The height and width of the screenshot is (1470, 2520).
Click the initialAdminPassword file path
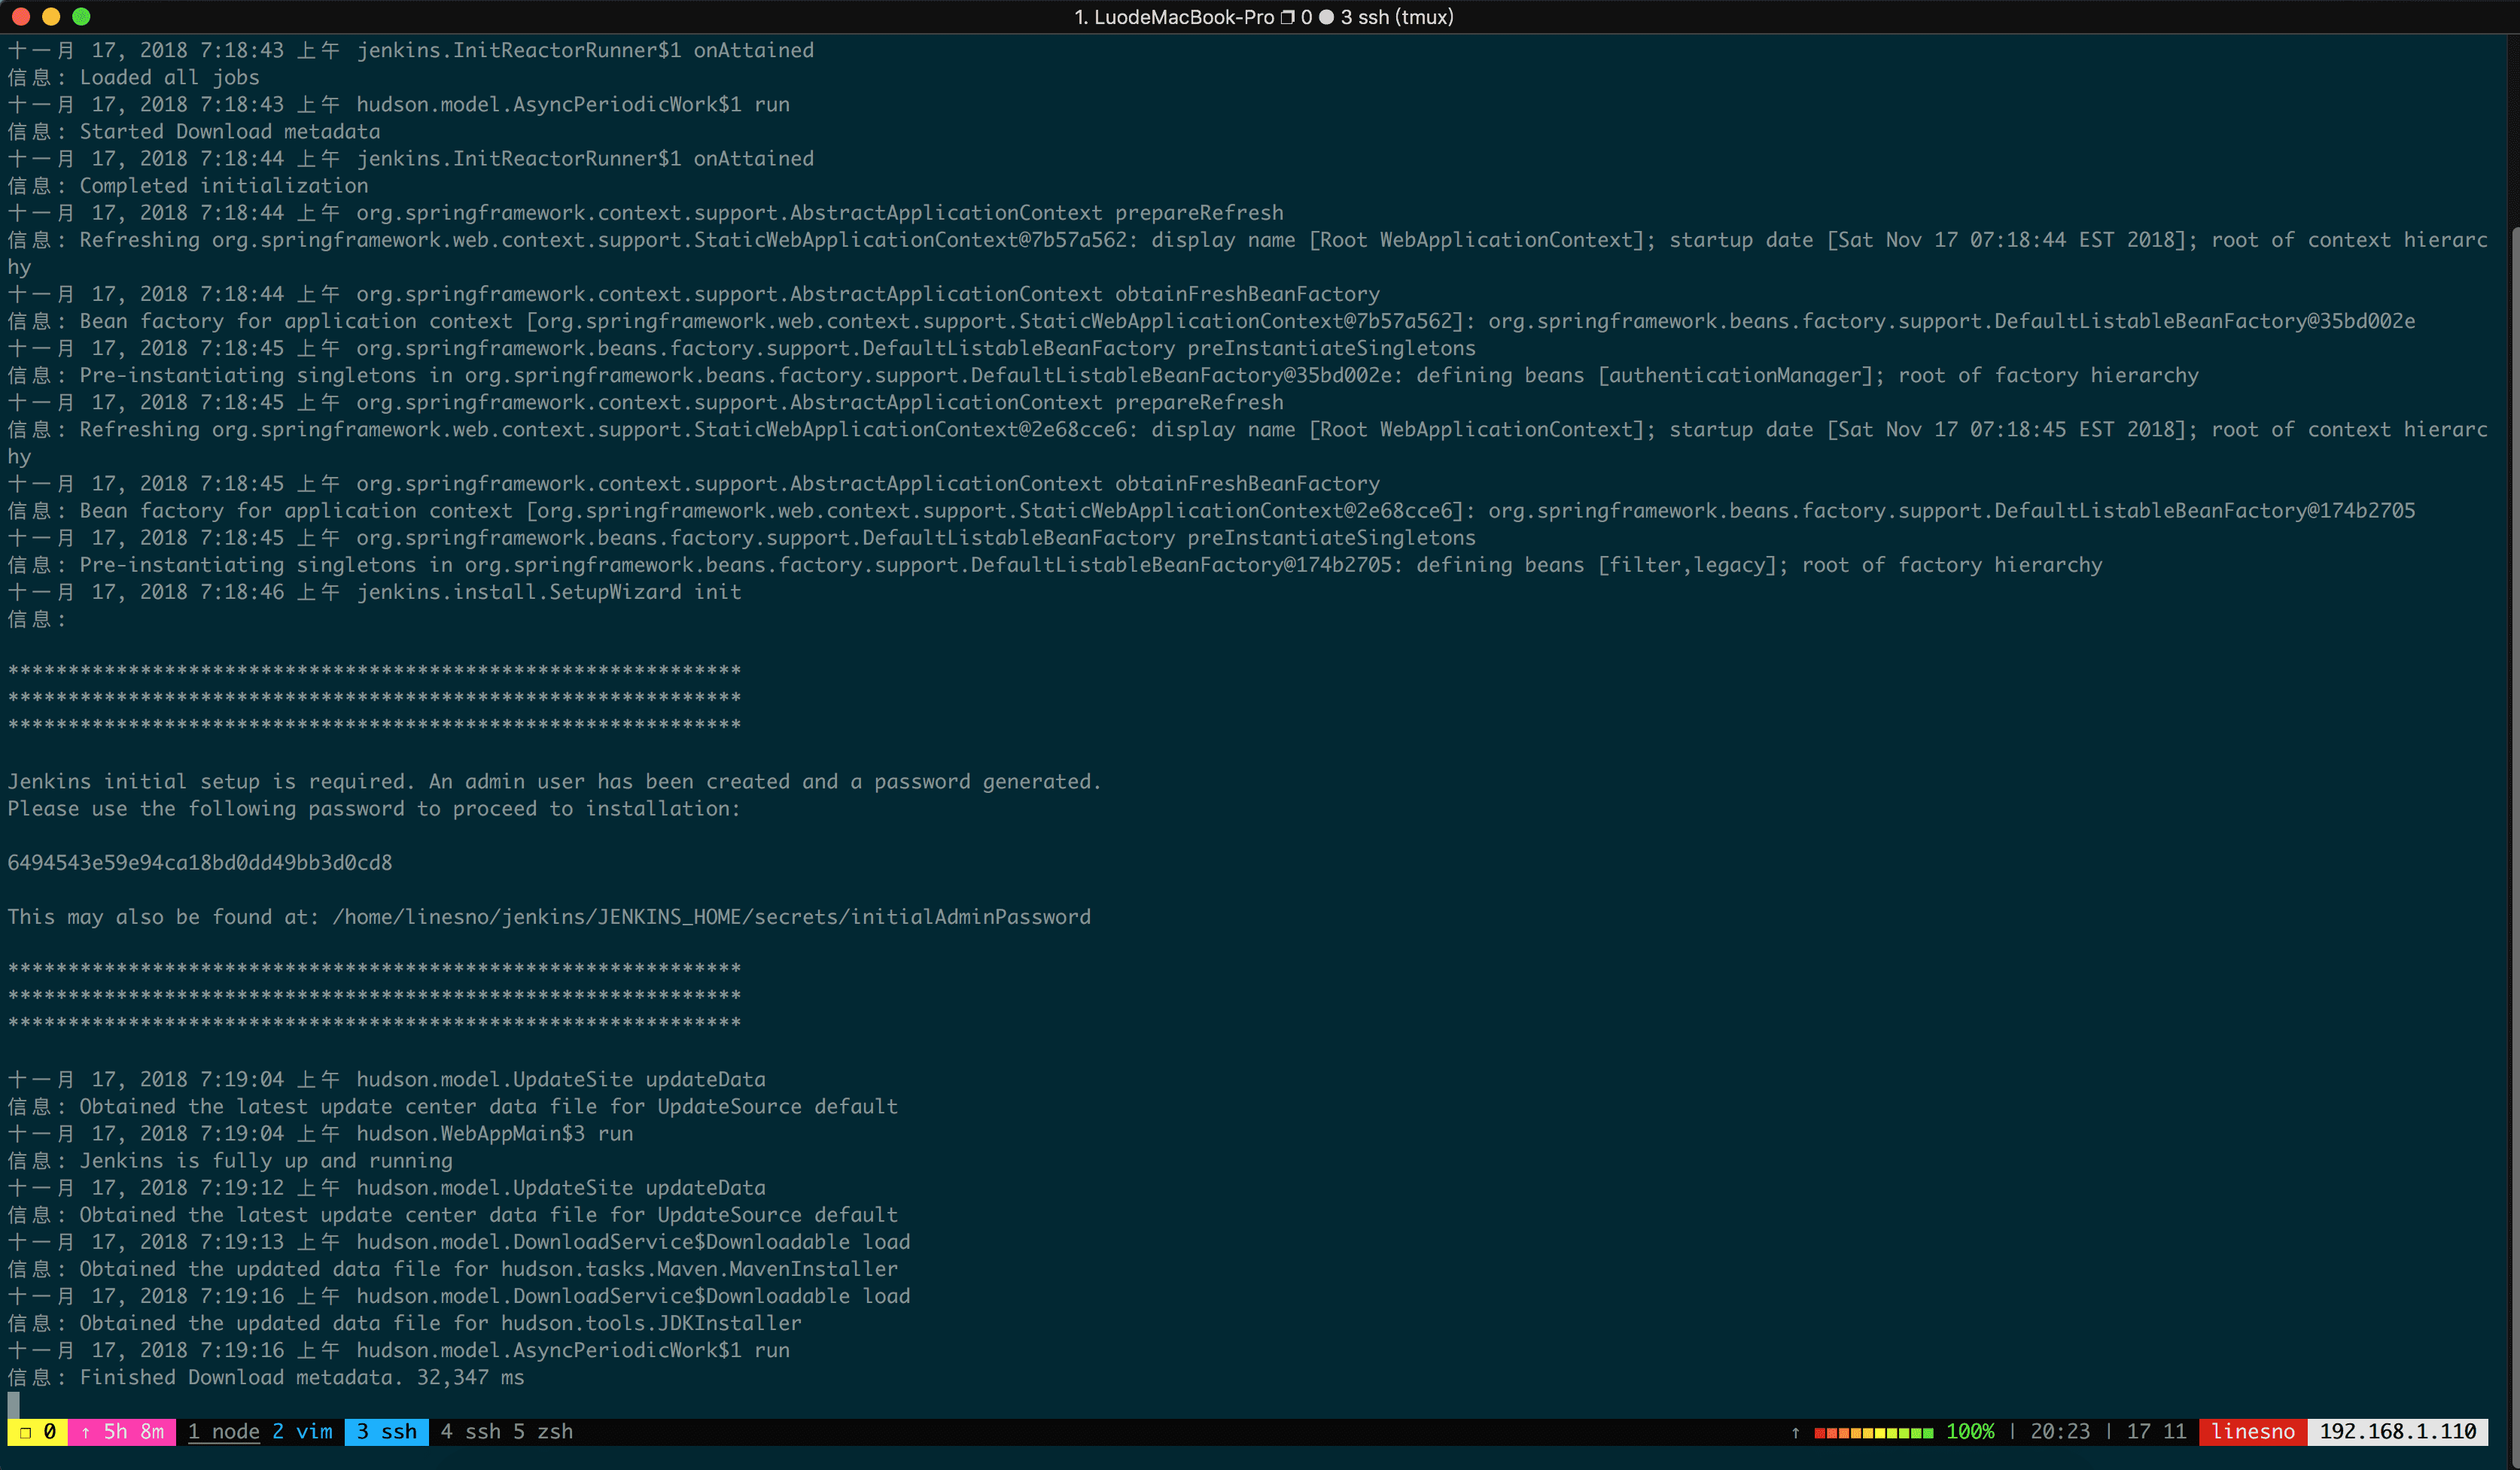point(711,916)
